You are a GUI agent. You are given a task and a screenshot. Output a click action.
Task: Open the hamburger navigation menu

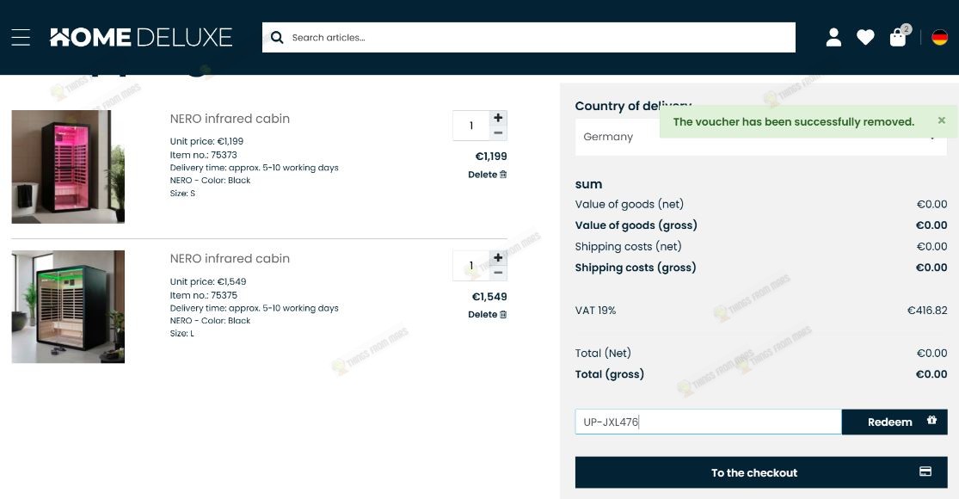pyautogui.click(x=21, y=37)
